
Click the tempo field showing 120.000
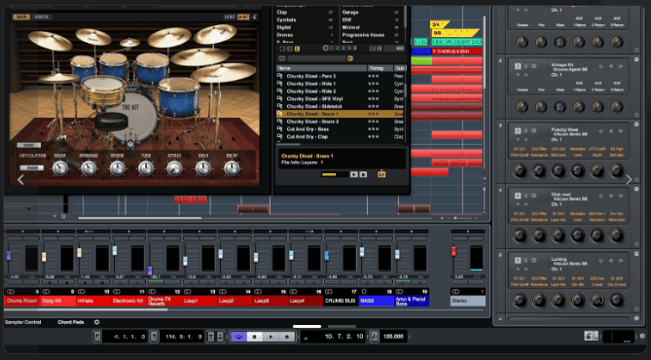coord(393,337)
